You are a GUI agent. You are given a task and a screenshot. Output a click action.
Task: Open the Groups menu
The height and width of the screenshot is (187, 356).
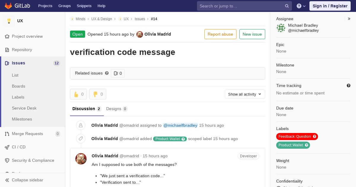click(x=65, y=6)
